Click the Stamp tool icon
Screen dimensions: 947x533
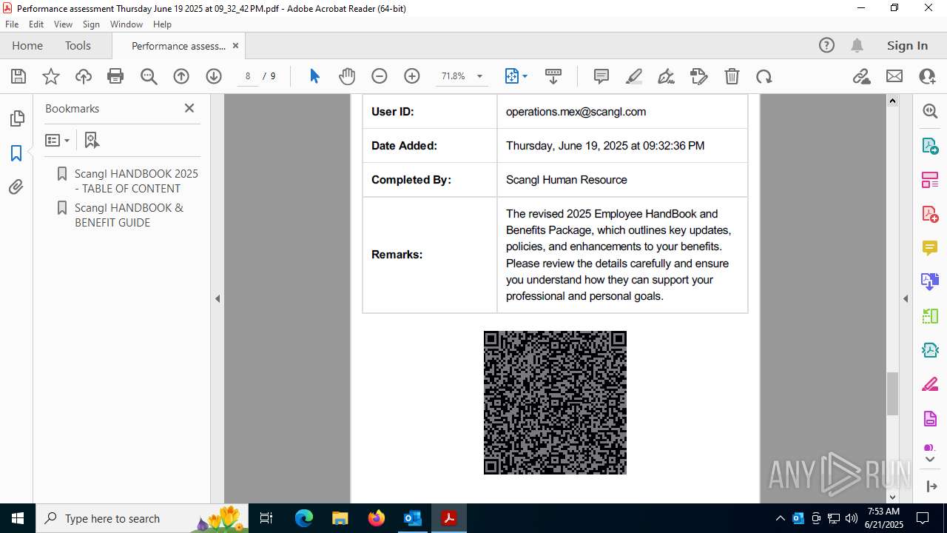tap(698, 76)
